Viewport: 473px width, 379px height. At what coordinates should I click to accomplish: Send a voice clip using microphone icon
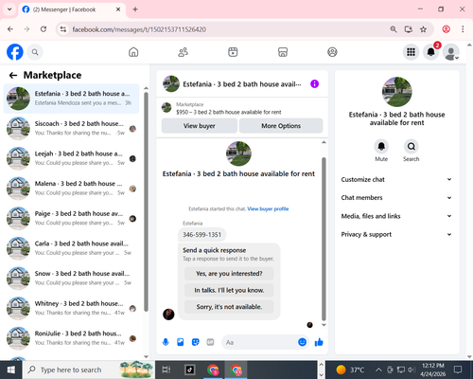pos(166,342)
